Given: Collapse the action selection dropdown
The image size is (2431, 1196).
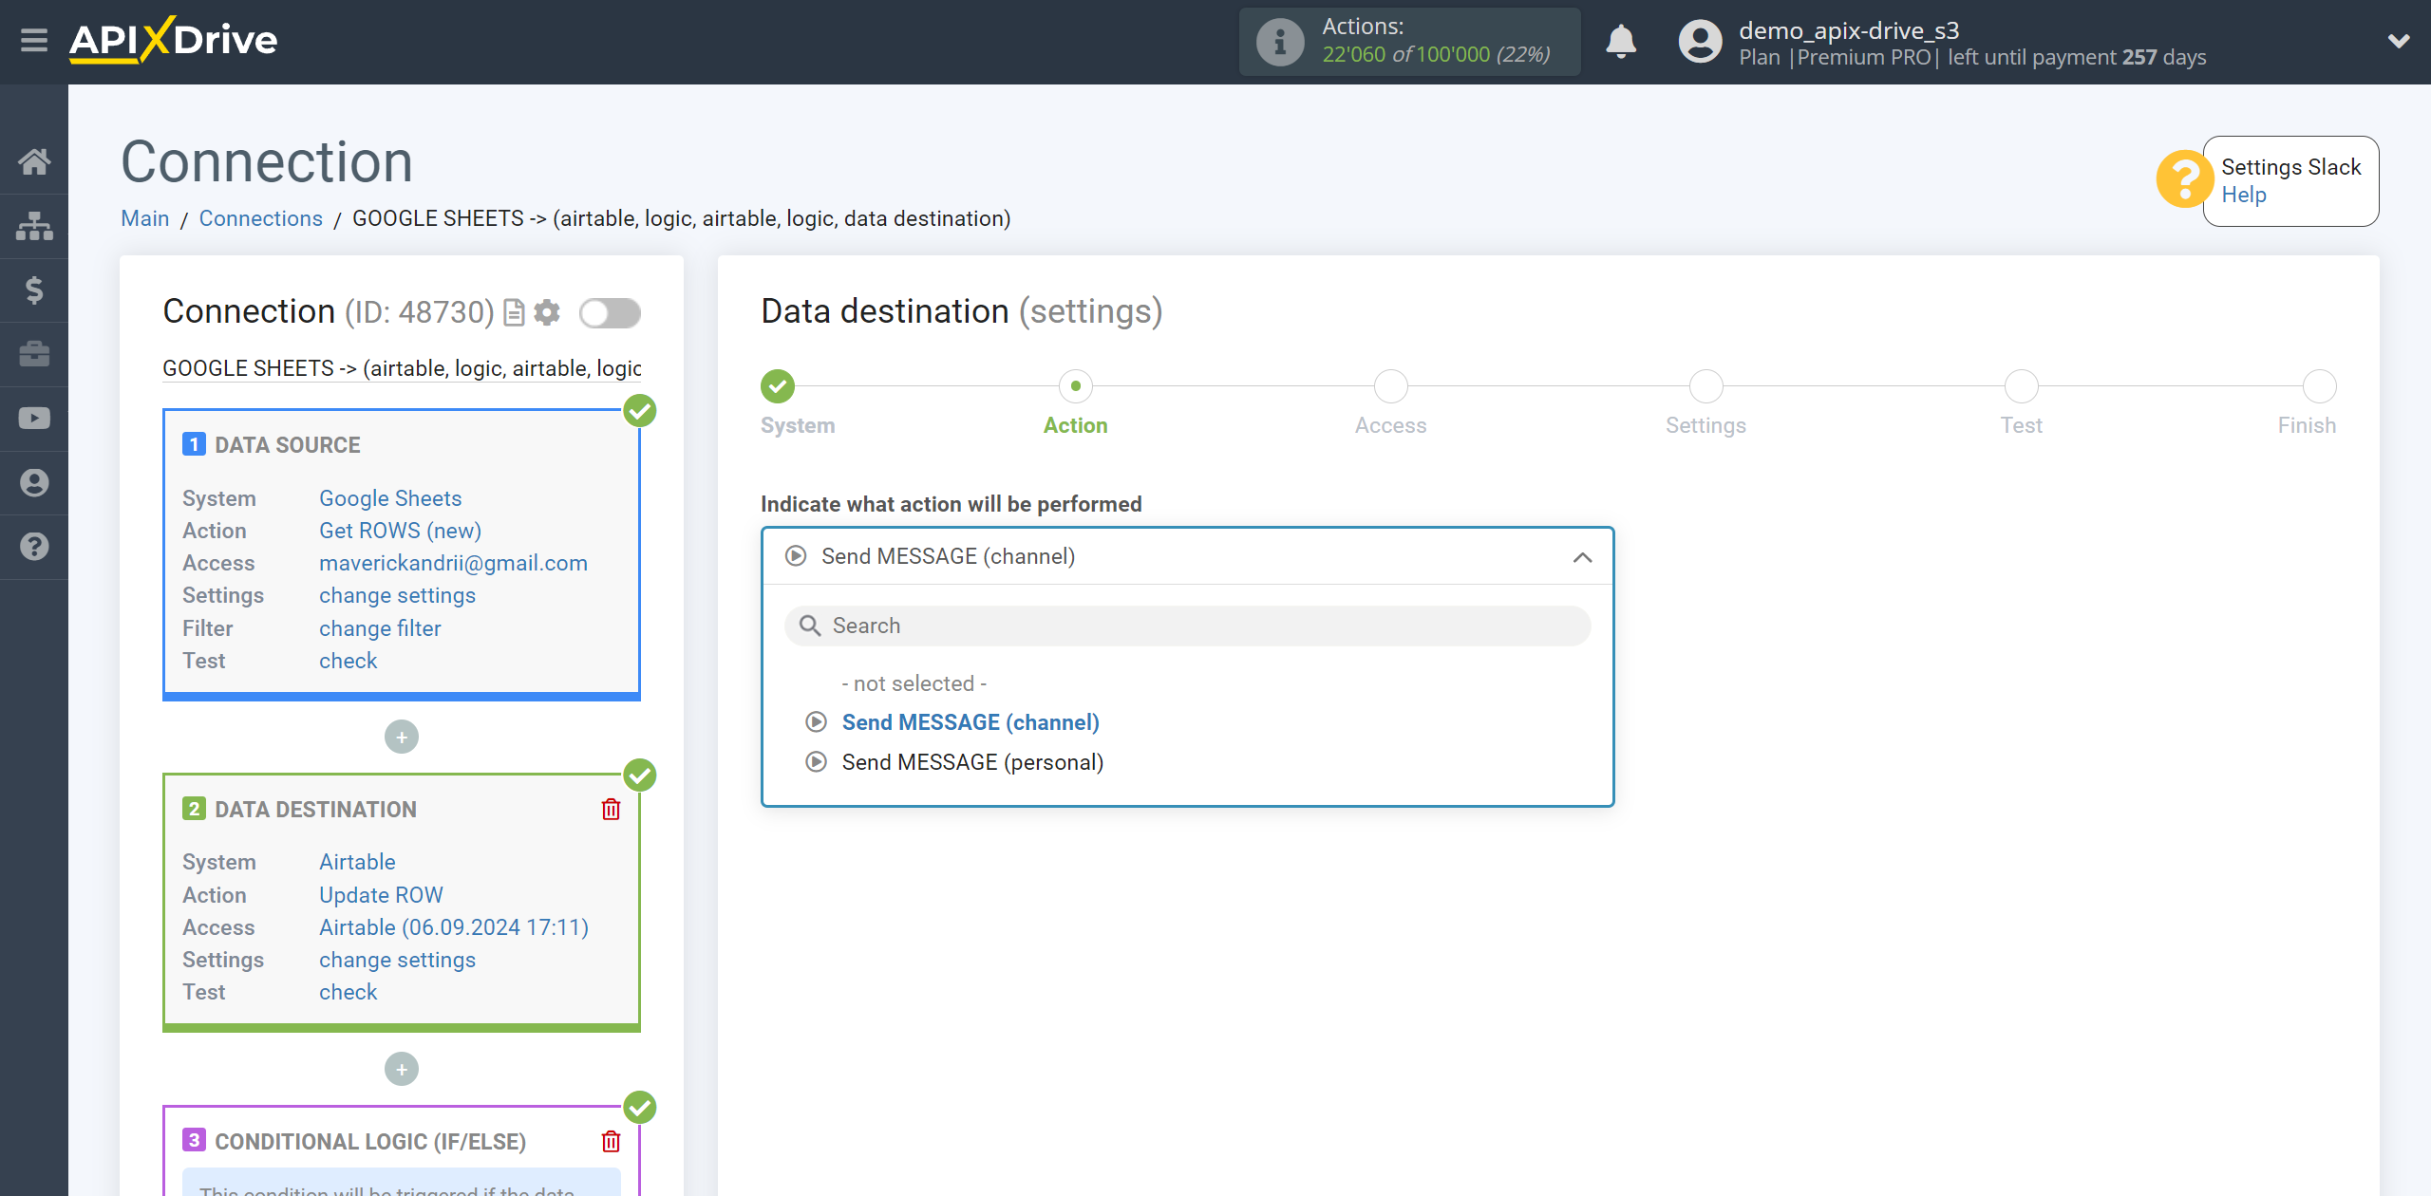Looking at the screenshot, I should pos(1581,556).
